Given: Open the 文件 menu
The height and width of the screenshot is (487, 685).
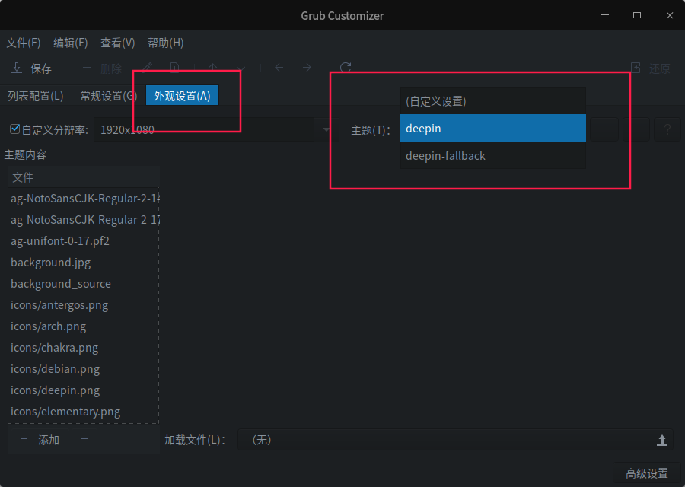Looking at the screenshot, I should pyautogui.click(x=23, y=43).
